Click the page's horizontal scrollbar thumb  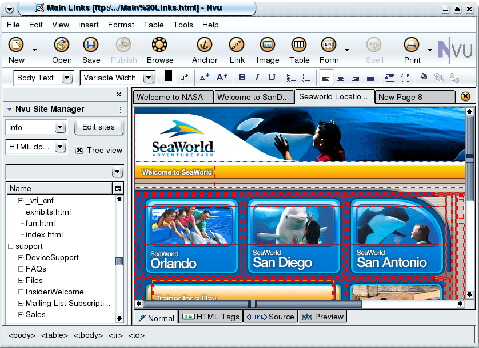click(252, 304)
